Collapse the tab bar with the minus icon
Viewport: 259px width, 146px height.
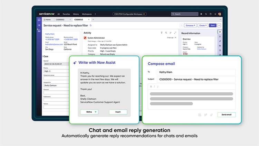(220, 19)
